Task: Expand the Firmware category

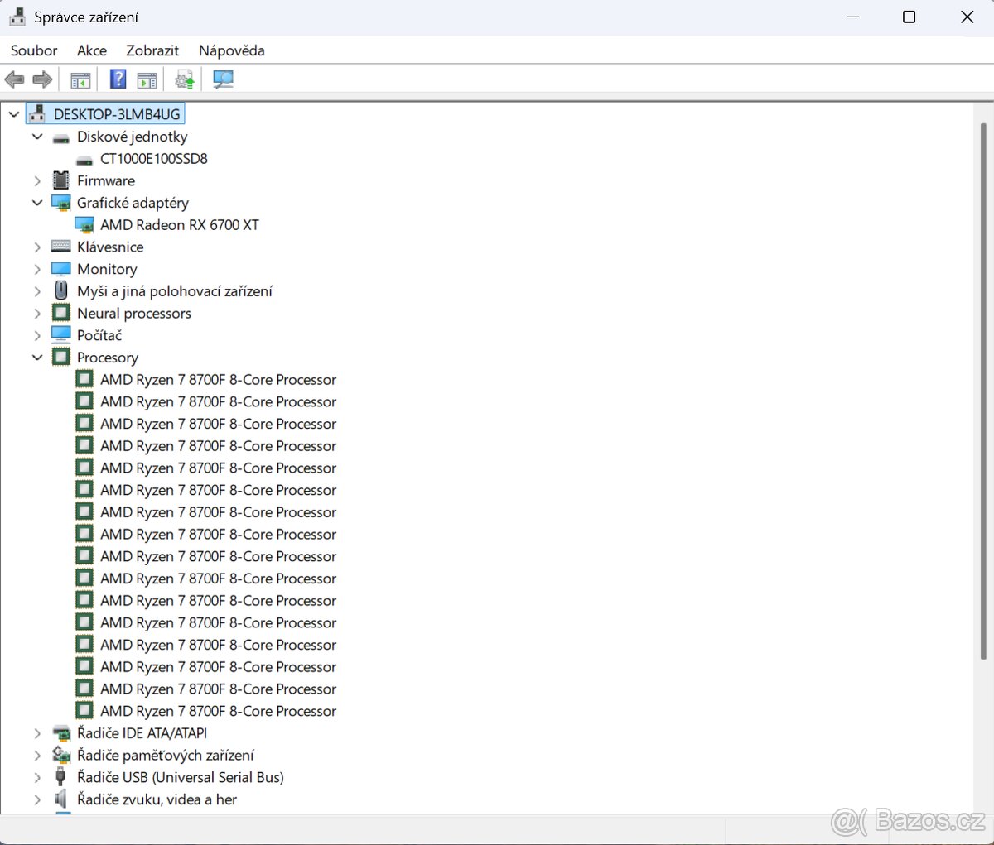Action: coord(37,180)
